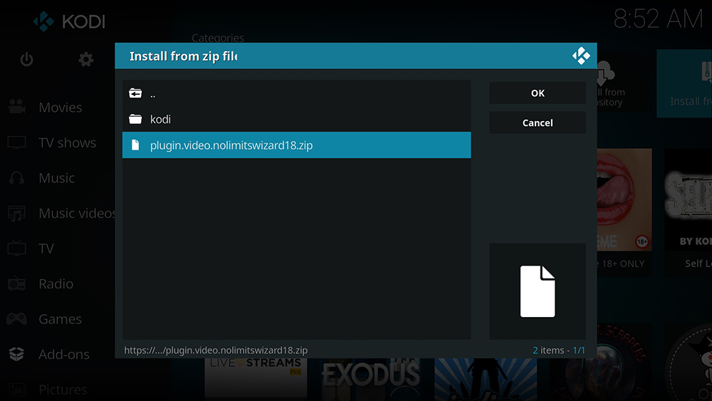Open Music videos in the main menu
712x401 pixels.
point(77,214)
